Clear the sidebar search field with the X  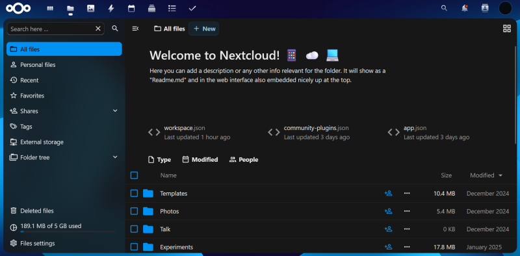tap(98, 29)
